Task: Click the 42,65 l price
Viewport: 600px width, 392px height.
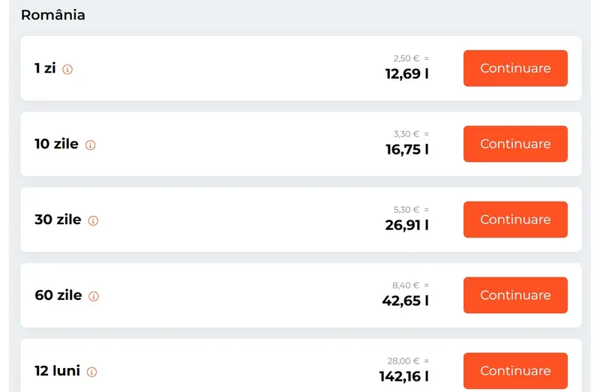Action: [x=406, y=301]
